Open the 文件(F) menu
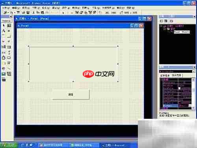Viewport: 197px width, 148px height. click(x=6, y=8)
